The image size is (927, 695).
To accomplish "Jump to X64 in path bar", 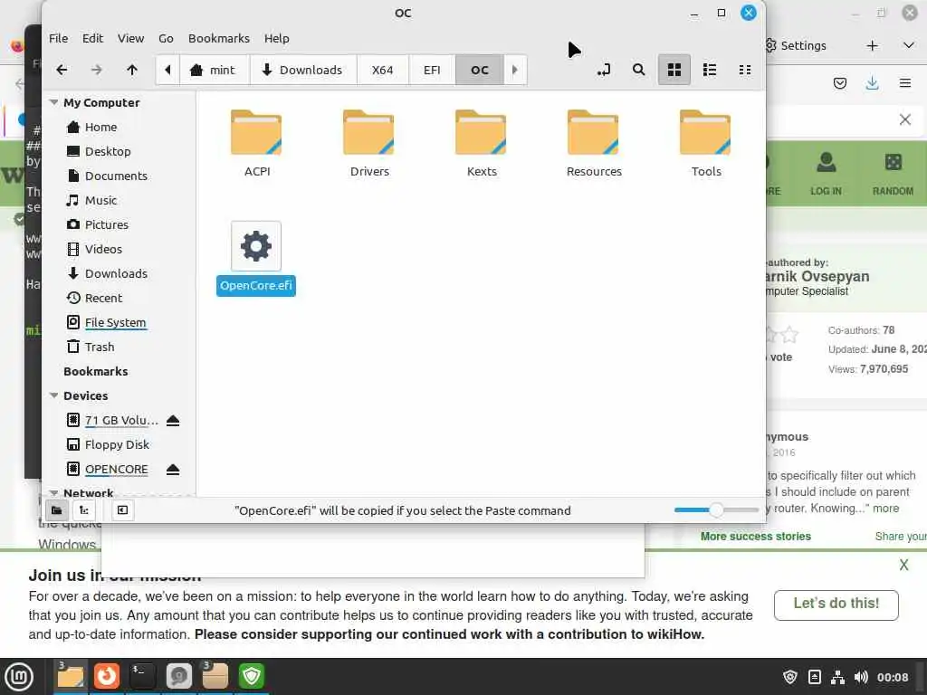I will [x=383, y=70].
